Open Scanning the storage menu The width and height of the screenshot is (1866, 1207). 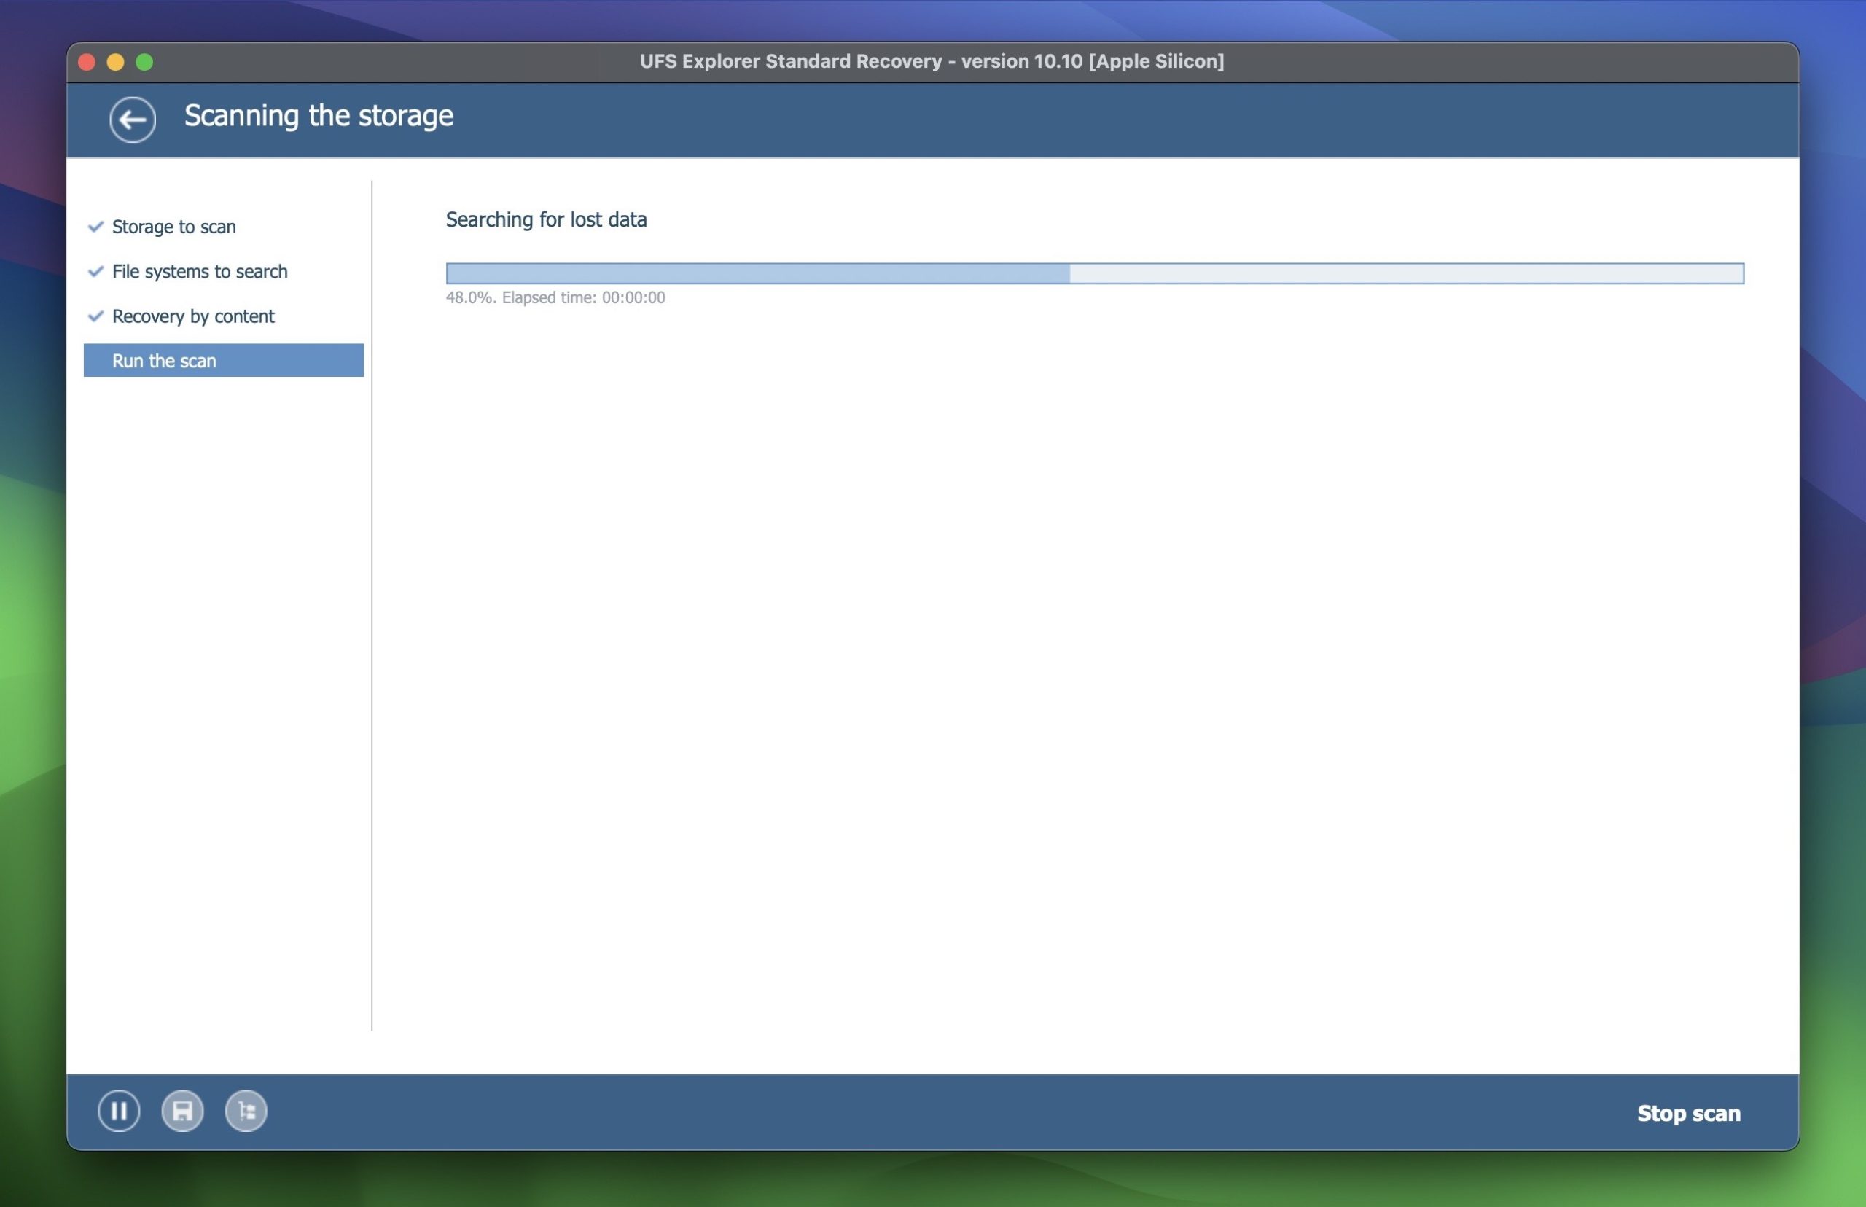click(319, 120)
